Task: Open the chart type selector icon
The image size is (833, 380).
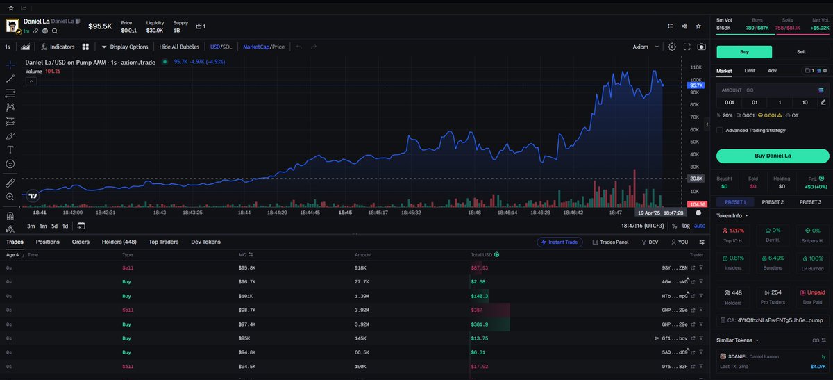Action: [26, 47]
